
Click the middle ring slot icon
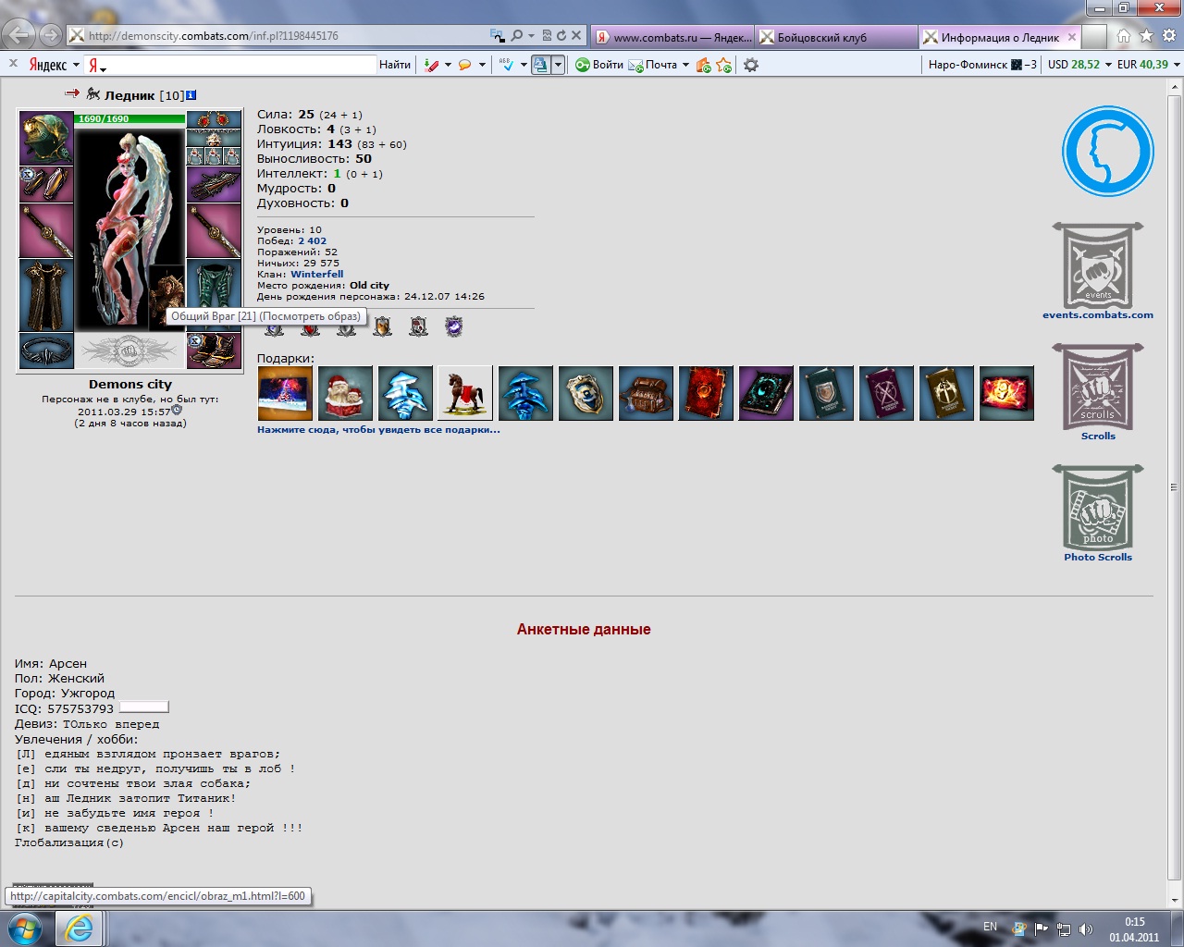click(x=214, y=157)
